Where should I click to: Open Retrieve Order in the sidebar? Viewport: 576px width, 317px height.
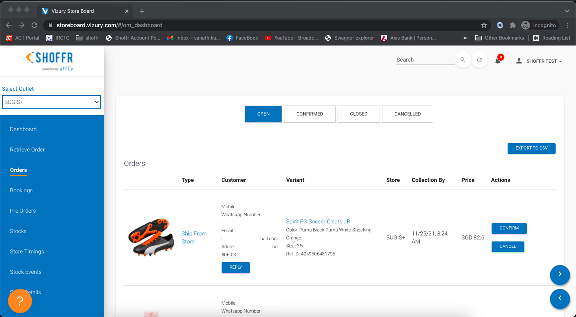pyautogui.click(x=27, y=150)
